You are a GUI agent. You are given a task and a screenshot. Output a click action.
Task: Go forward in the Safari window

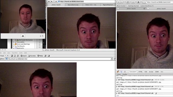[52, 1]
